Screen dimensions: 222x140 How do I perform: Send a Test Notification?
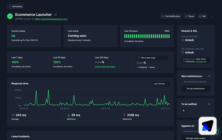point(171,16)
